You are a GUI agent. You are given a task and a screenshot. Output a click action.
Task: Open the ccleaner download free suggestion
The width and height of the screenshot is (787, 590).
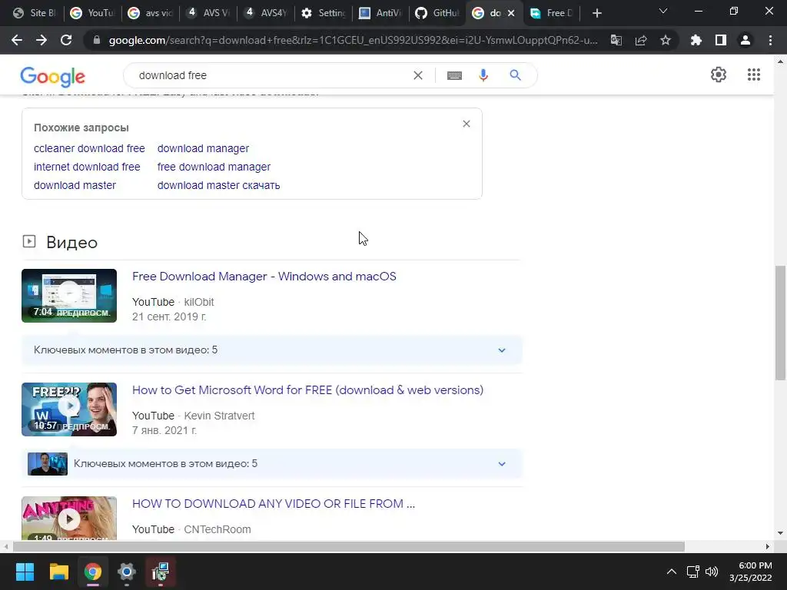89,148
